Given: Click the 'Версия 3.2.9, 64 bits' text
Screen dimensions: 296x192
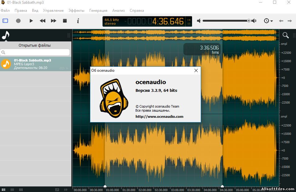Looking at the screenshot, I should pyautogui.click(x=156, y=91).
